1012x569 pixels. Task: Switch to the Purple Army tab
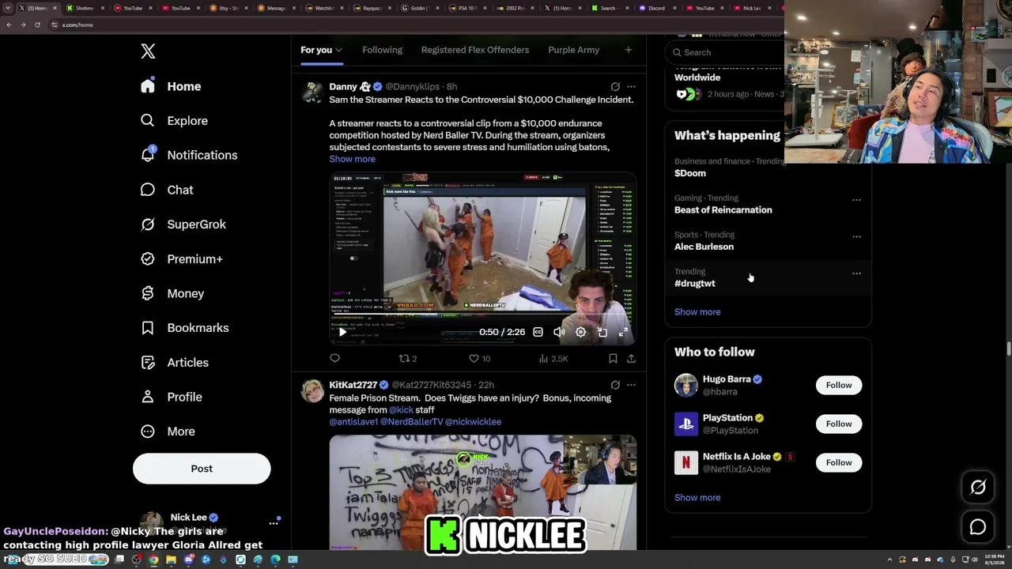coord(573,50)
